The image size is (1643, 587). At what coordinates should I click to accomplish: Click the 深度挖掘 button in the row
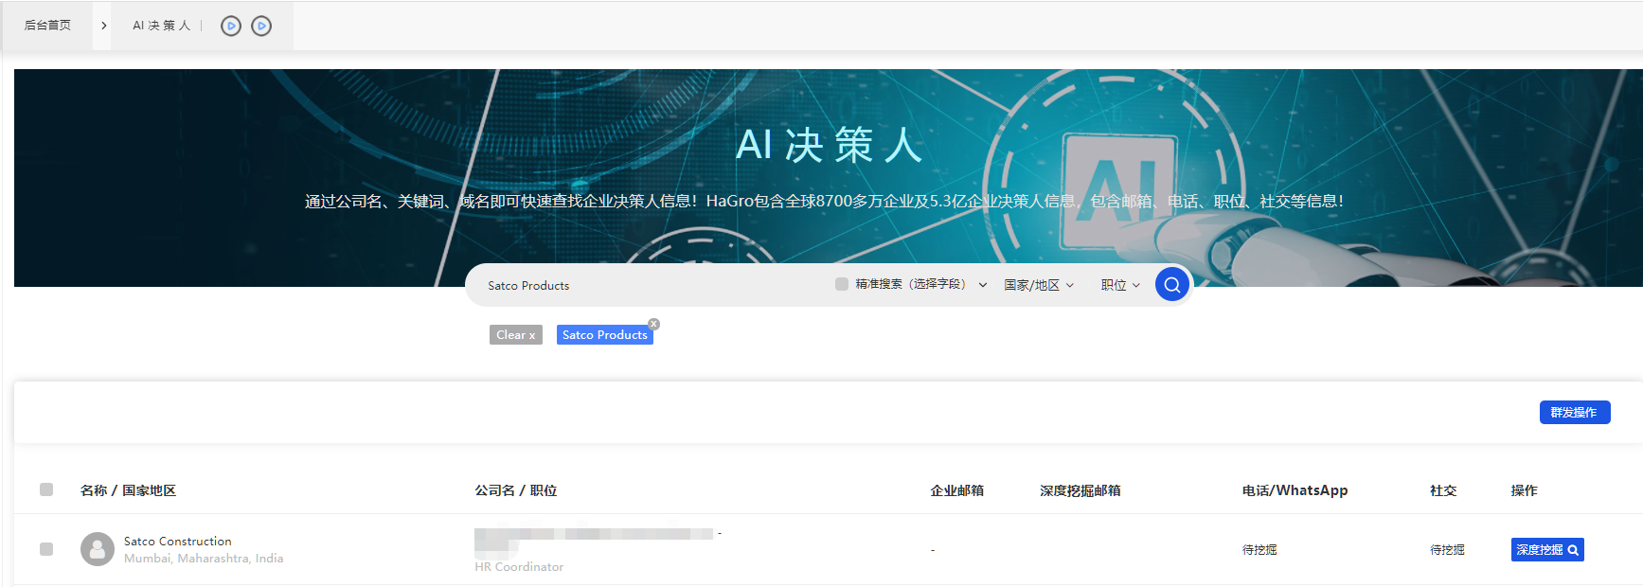point(1546,550)
